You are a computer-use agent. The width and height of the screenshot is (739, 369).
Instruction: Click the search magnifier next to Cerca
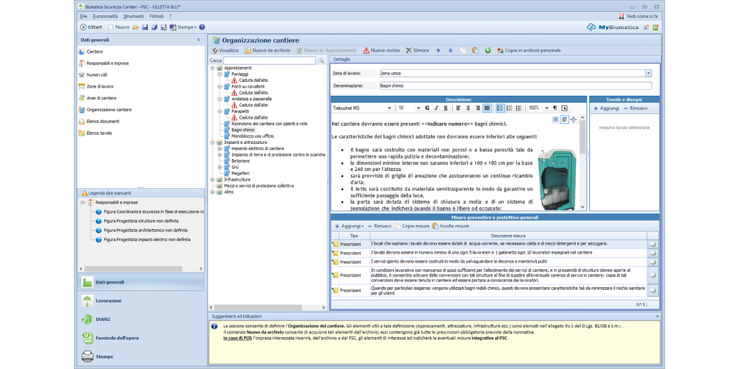click(321, 60)
